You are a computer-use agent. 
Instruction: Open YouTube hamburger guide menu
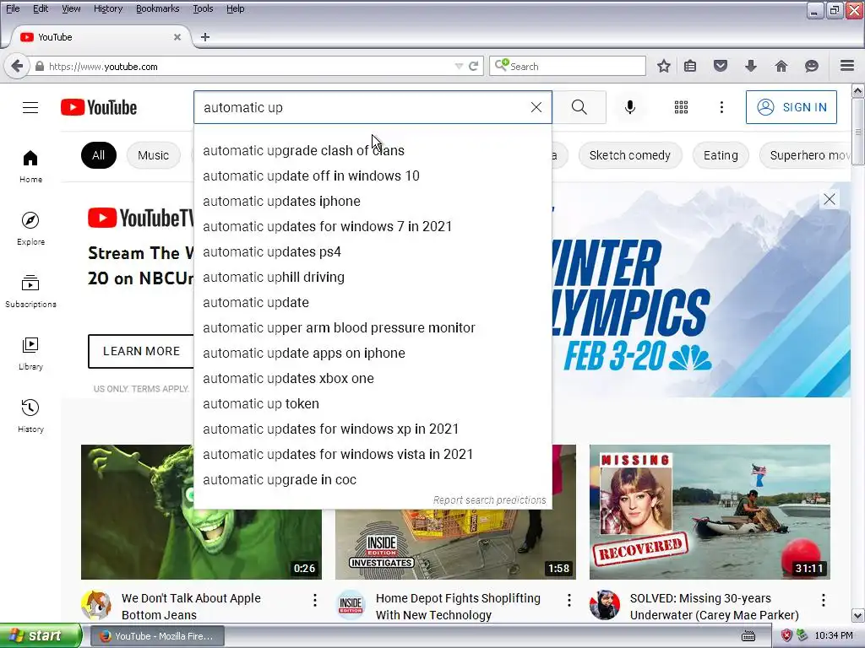[x=30, y=107]
